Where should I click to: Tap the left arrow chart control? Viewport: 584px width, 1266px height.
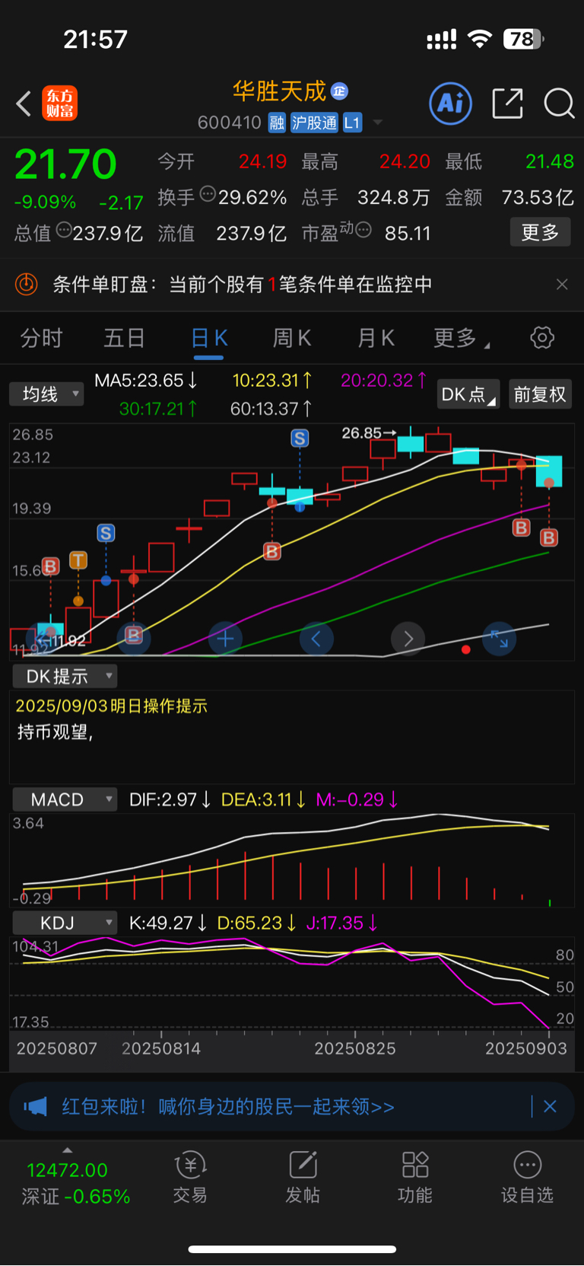pos(316,639)
